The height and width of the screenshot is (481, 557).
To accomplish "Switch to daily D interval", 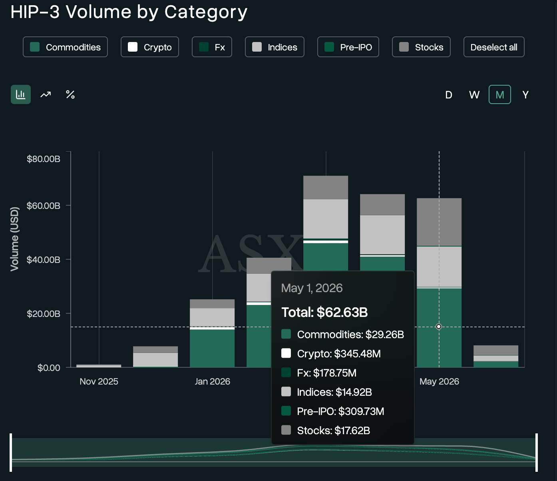I will tap(449, 95).
